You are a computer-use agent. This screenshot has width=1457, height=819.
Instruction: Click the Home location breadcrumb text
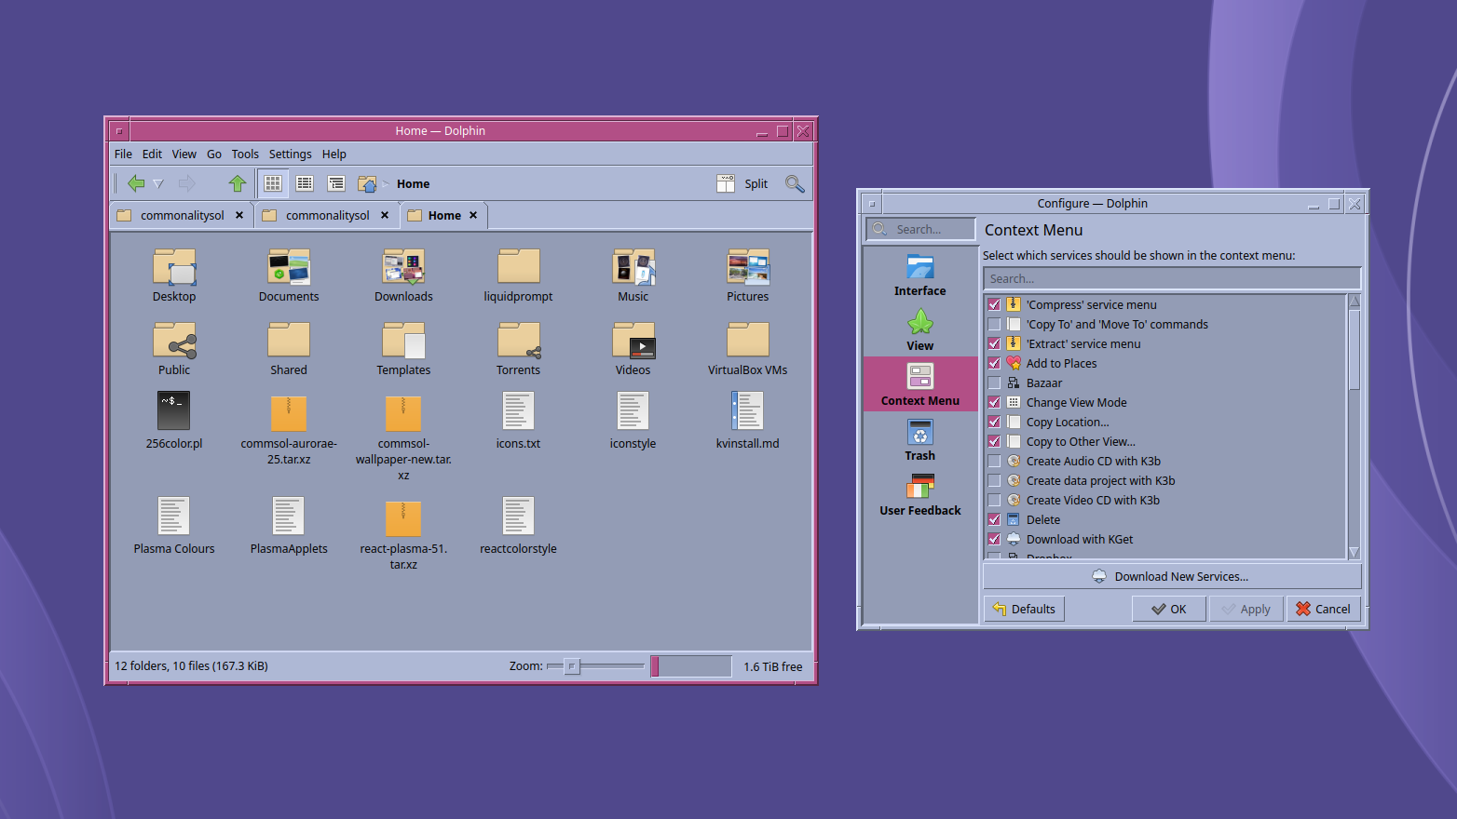tap(413, 184)
